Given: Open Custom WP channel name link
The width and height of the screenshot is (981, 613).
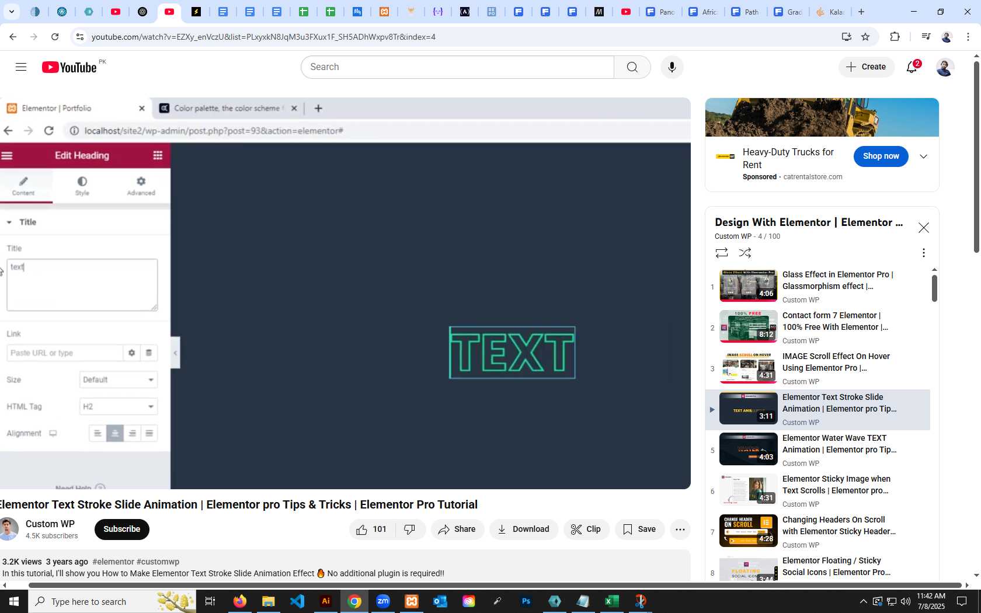Looking at the screenshot, I should [50, 524].
